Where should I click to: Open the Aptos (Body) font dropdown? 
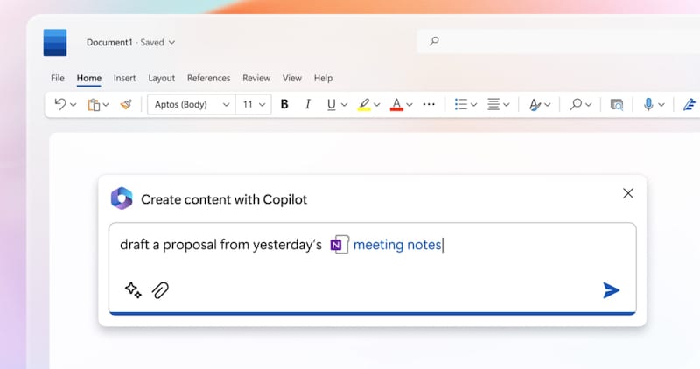192,104
